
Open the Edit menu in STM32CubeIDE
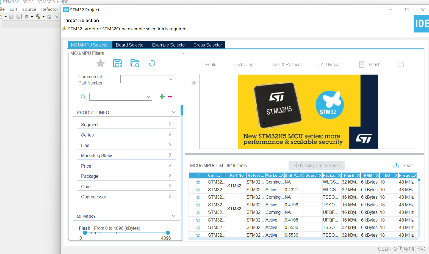point(13,9)
